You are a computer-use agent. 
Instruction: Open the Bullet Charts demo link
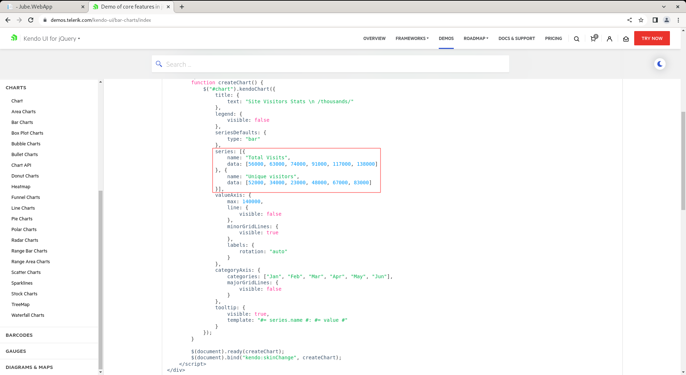pyautogui.click(x=25, y=155)
